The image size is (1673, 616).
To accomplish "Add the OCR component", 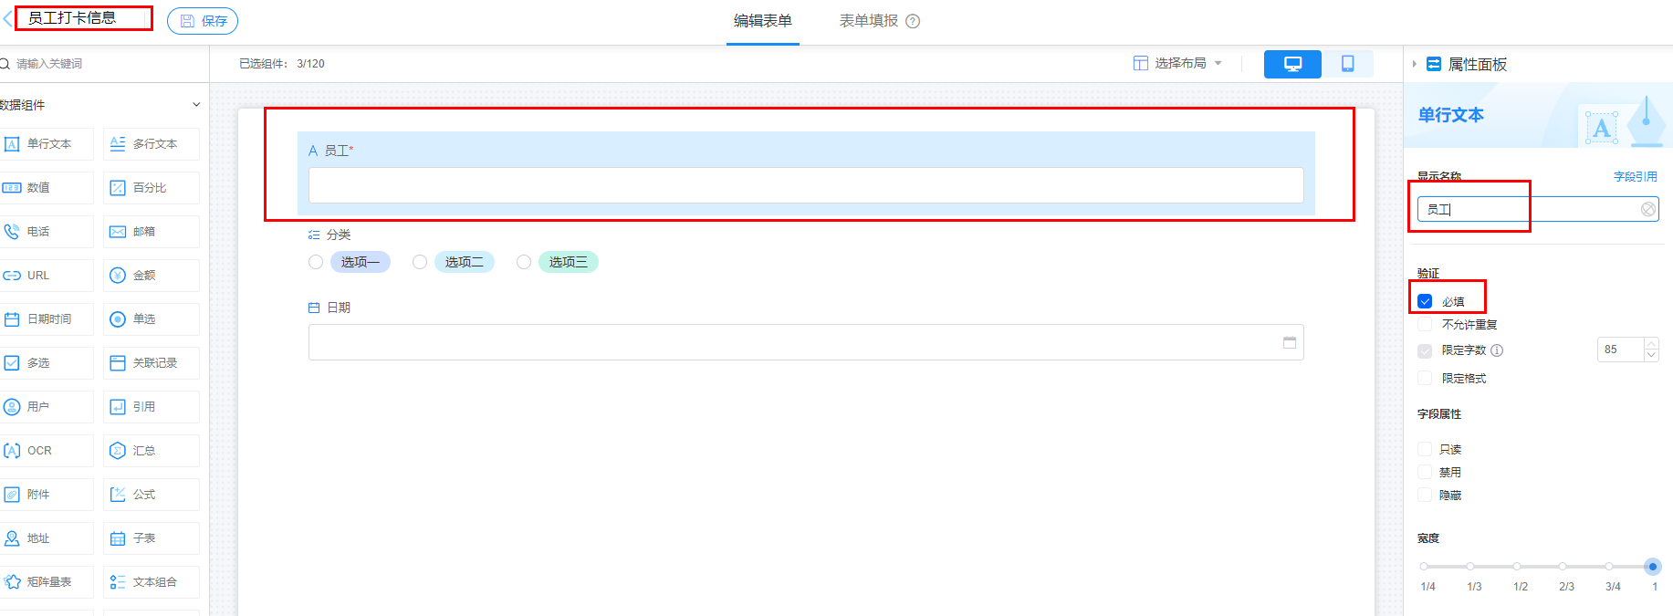I will pos(46,451).
